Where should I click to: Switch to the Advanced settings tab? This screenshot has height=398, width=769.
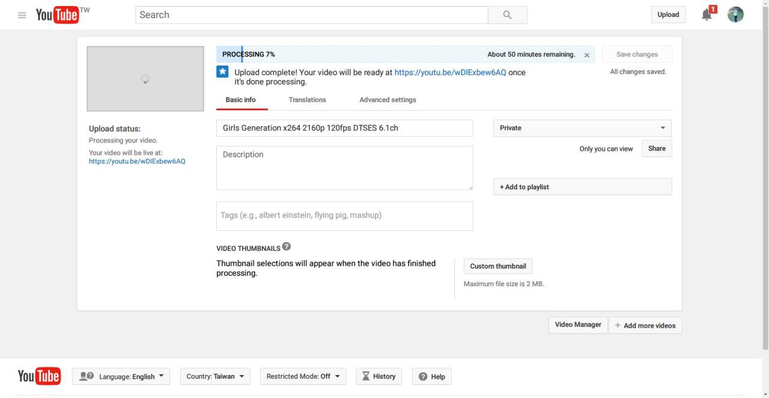click(x=388, y=100)
